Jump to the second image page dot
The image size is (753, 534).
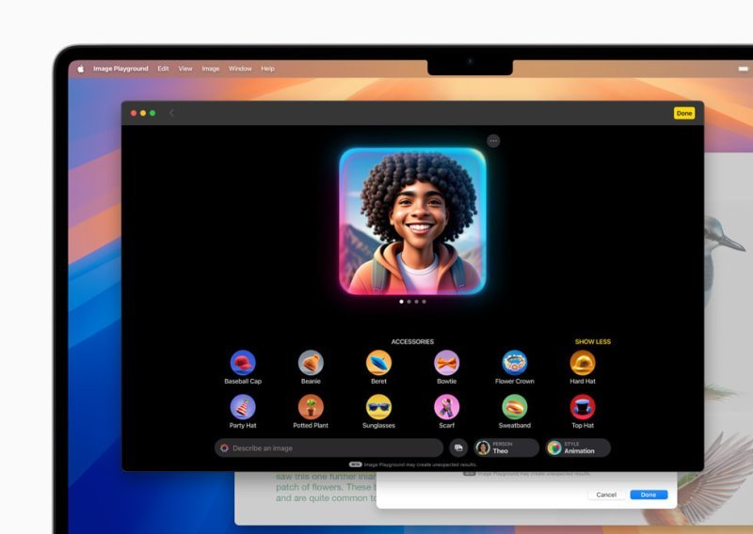click(409, 302)
